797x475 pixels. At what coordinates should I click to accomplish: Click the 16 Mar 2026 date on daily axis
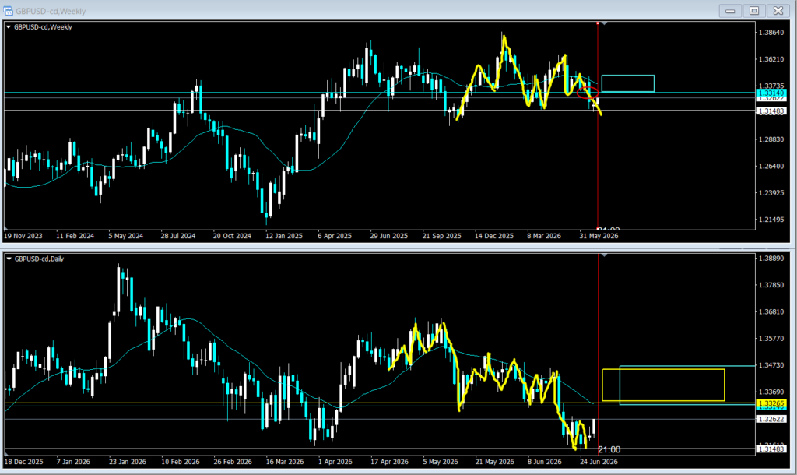285,462
